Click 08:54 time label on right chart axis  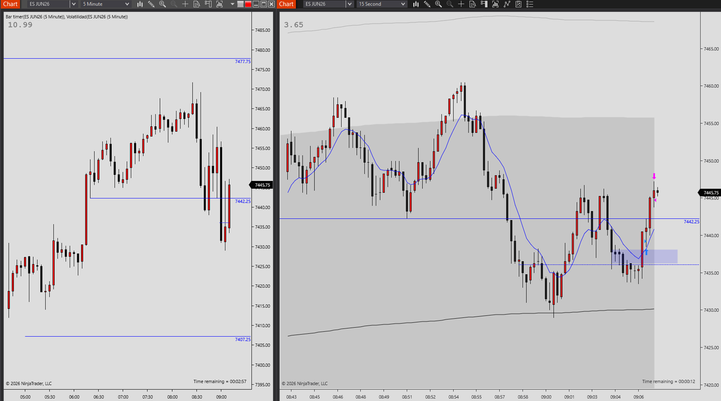coord(453,397)
